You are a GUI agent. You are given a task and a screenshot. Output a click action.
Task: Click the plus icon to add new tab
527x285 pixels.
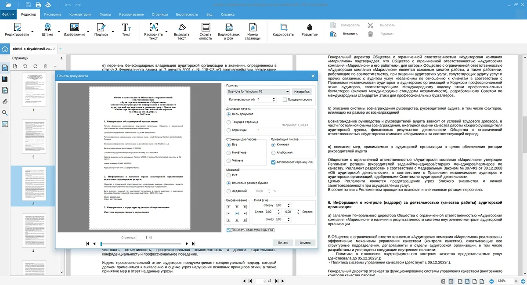pos(61,49)
